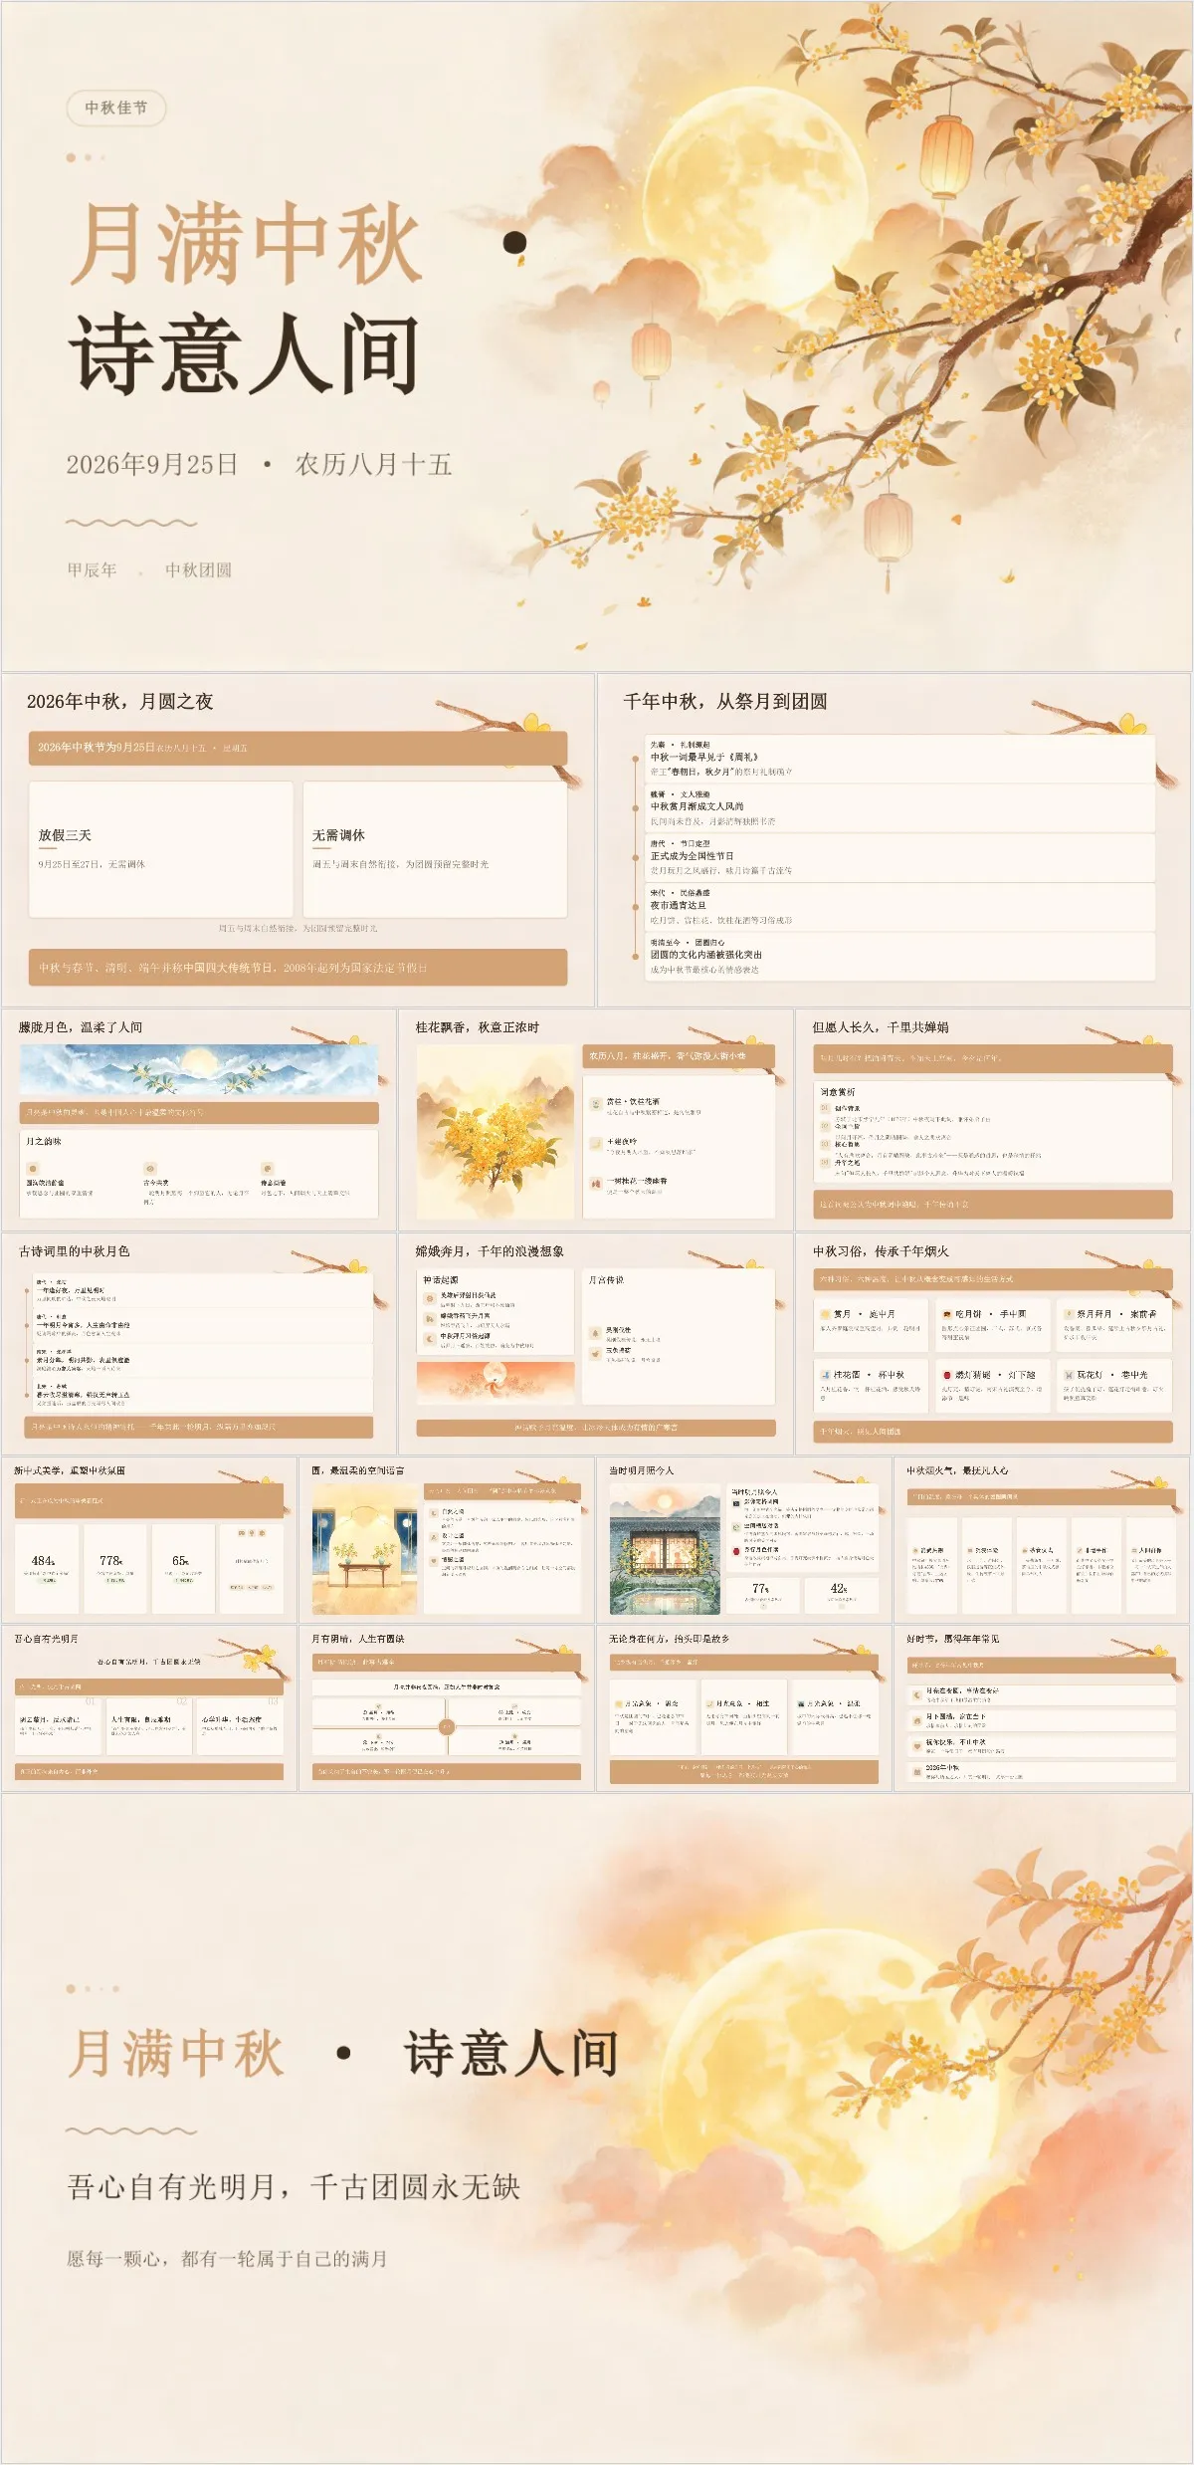Open the 无论身在何方，抬头即是故乡 slide
The width and height of the screenshot is (1194, 2465).
744,1707
